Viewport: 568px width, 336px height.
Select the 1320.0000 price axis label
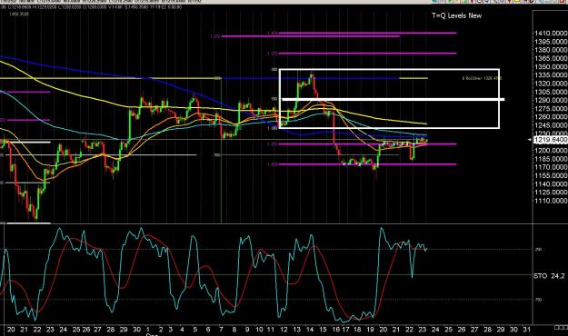pyautogui.click(x=551, y=84)
